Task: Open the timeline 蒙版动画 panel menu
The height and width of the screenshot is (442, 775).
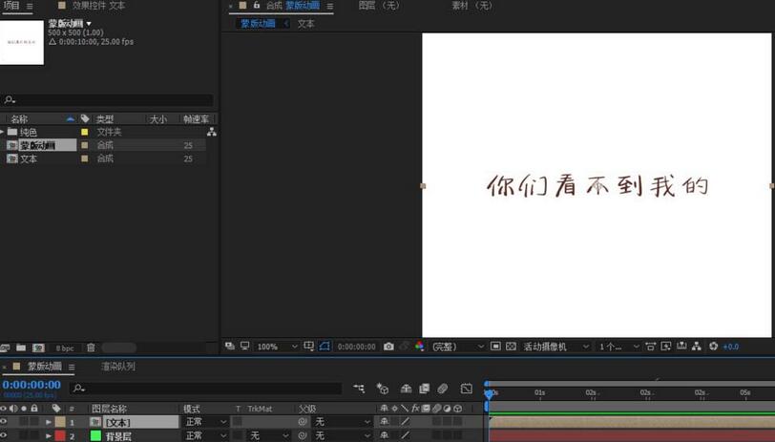Action: (72, 367)
